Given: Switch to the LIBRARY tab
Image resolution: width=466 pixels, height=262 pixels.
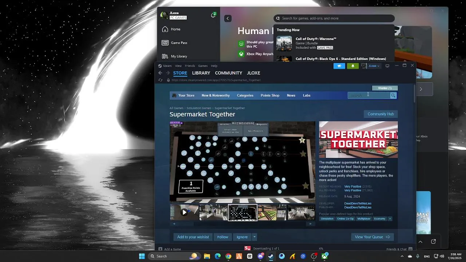Looking at the screenshot, I should tap(201, 73).
